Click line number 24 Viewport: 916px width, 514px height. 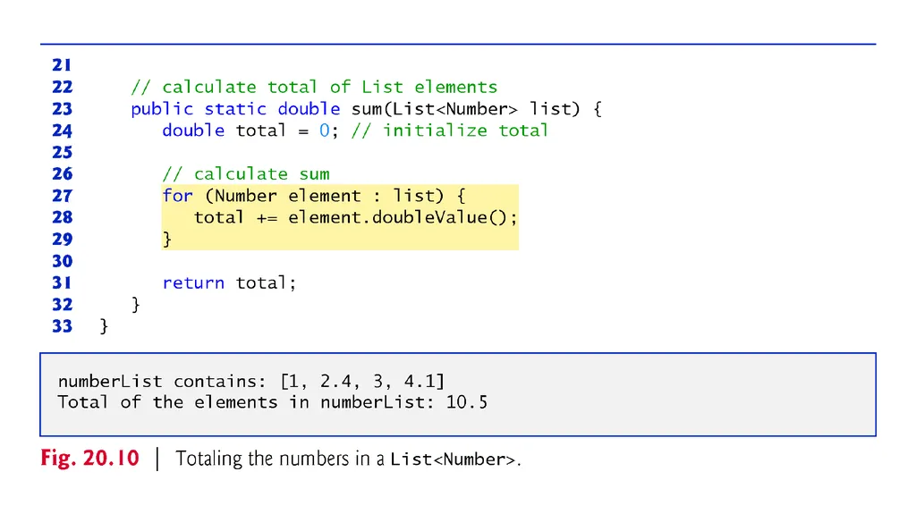pos(62,131)
